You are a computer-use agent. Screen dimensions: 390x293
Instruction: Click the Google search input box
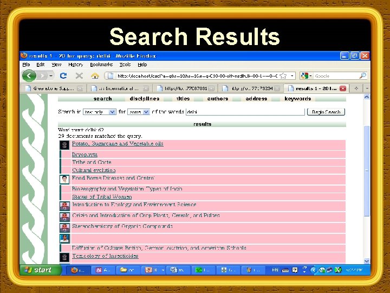pyautogui.click(x=336, y=76)
